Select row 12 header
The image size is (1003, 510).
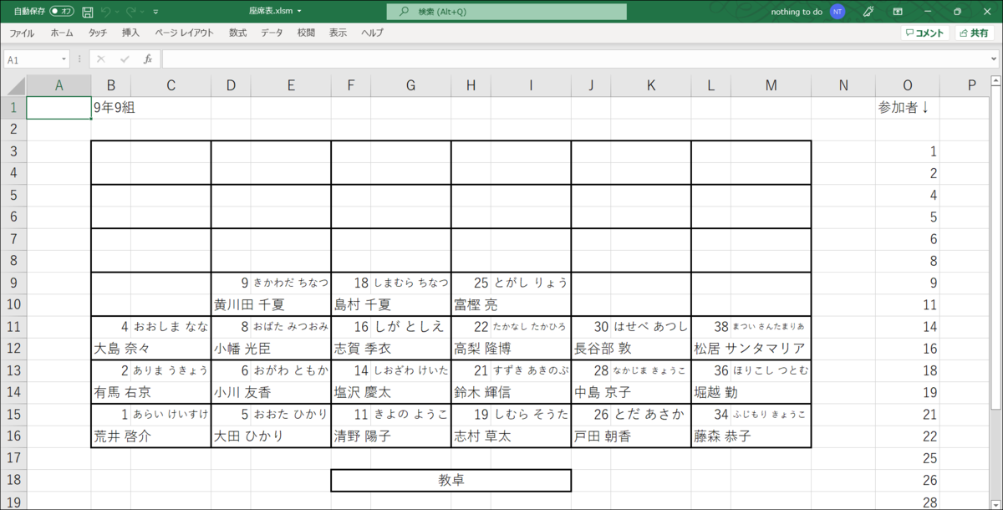pos(13,349)
